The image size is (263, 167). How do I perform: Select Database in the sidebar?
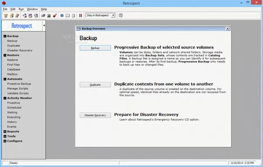tap(14, 70)
